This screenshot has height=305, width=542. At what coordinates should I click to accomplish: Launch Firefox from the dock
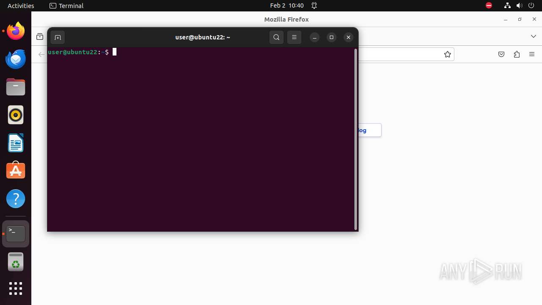coord(16,31)
